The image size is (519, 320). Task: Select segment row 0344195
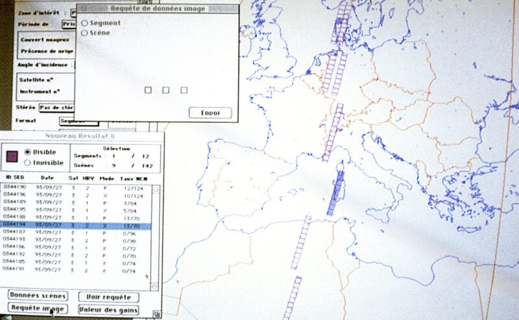point(75,210)
